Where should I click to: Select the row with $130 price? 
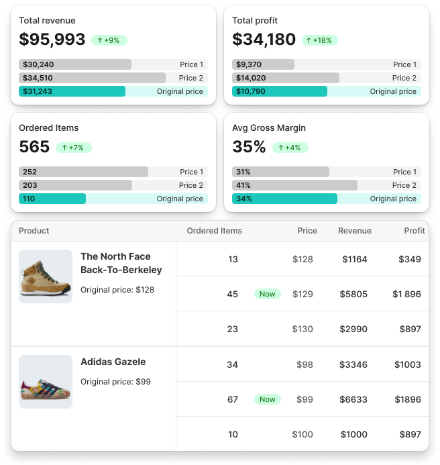[x=302, y=329]
